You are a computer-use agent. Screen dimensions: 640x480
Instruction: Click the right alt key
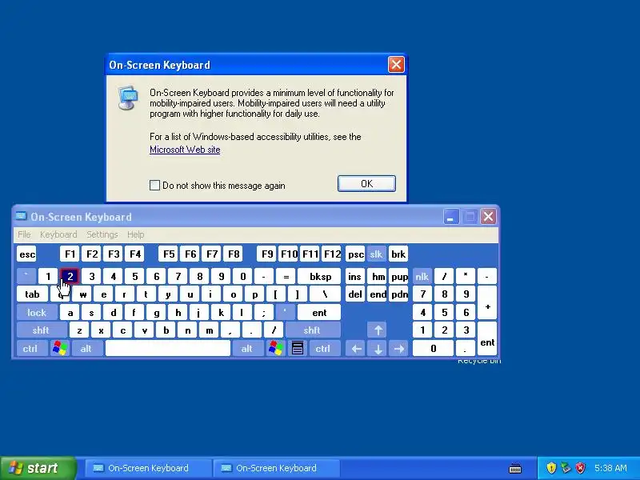pyautogui.click(x=247, y=348)
